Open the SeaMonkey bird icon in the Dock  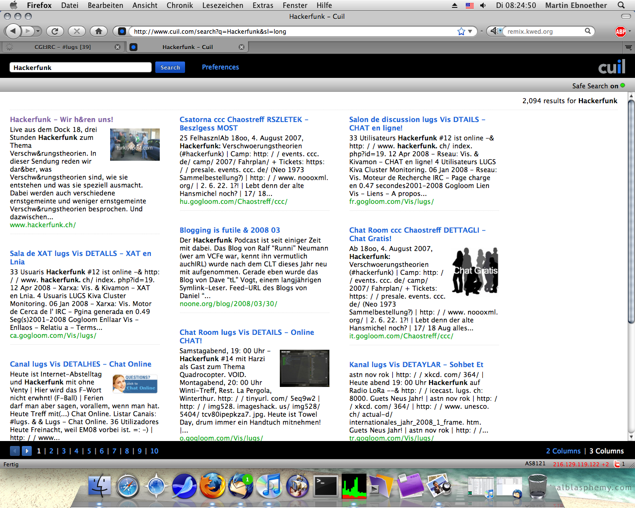tap(185, 486)
